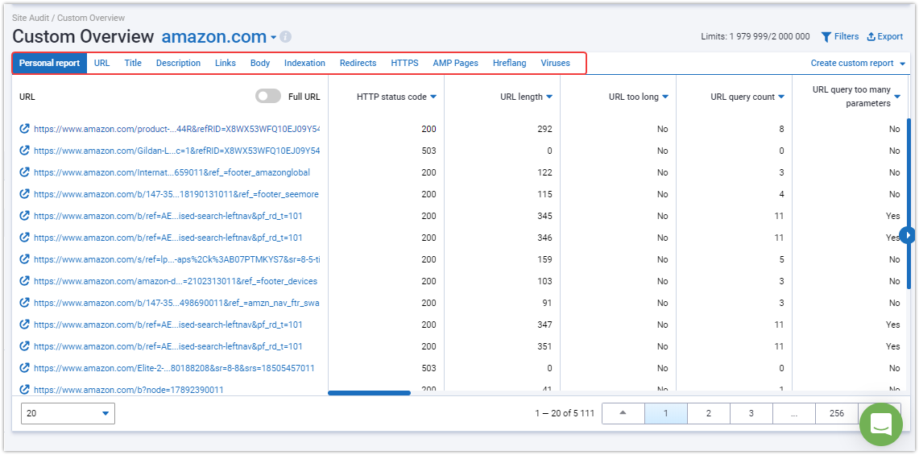The image size is (919, 455).
Task: Click the 503 status cell for Gildan-L row
Action: 429,151
